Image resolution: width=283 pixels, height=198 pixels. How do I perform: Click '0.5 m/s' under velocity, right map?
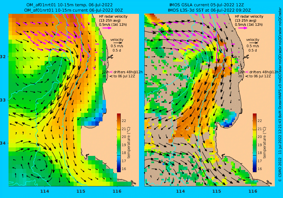tap(253, 46)
